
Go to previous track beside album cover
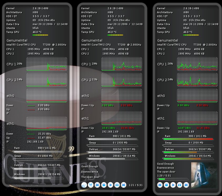coord(160,185)
